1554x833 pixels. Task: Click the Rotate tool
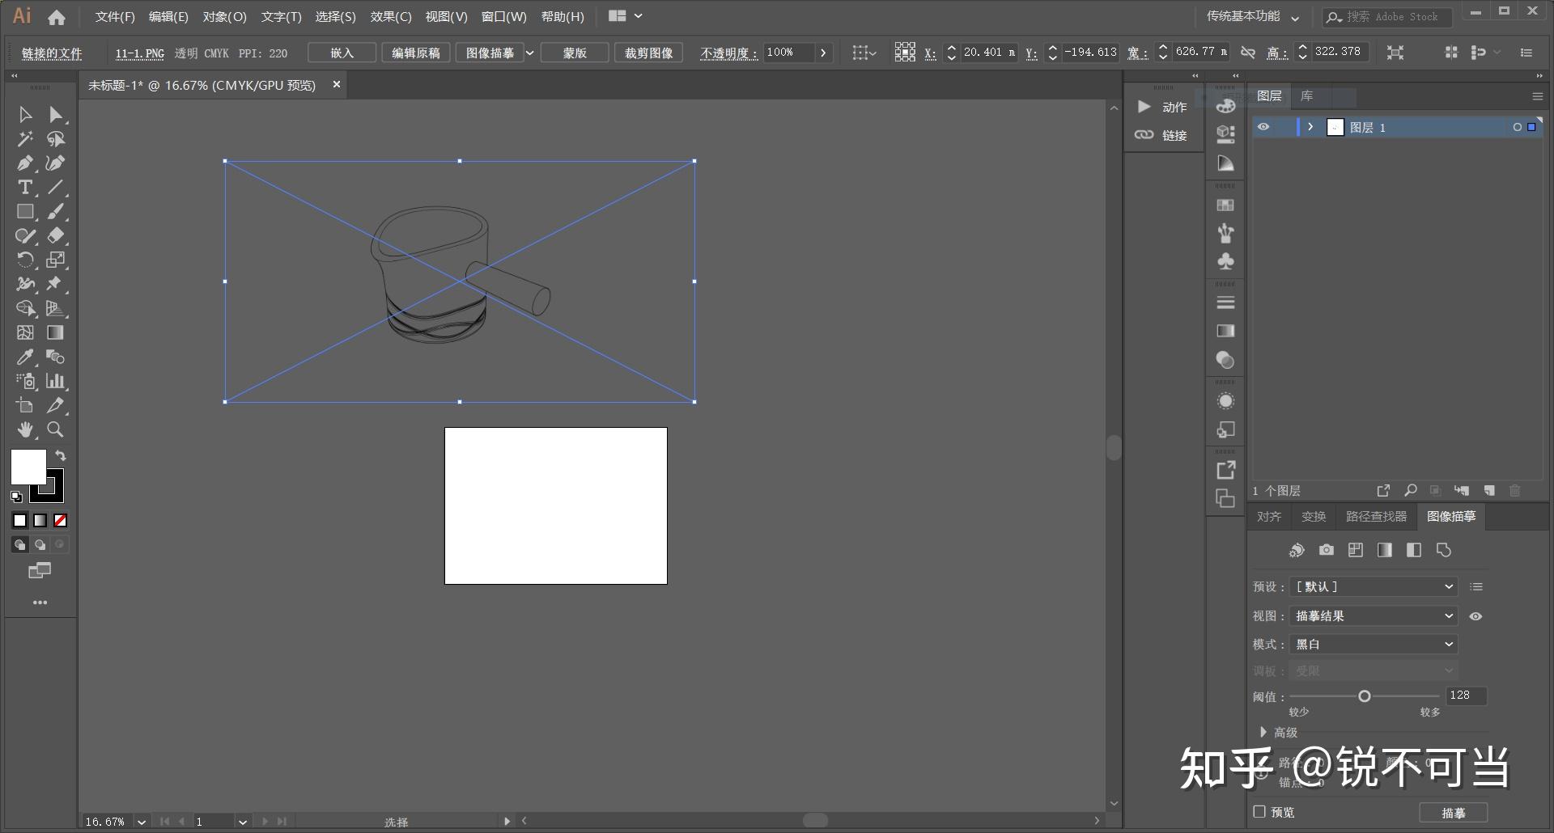pos(25,260)
